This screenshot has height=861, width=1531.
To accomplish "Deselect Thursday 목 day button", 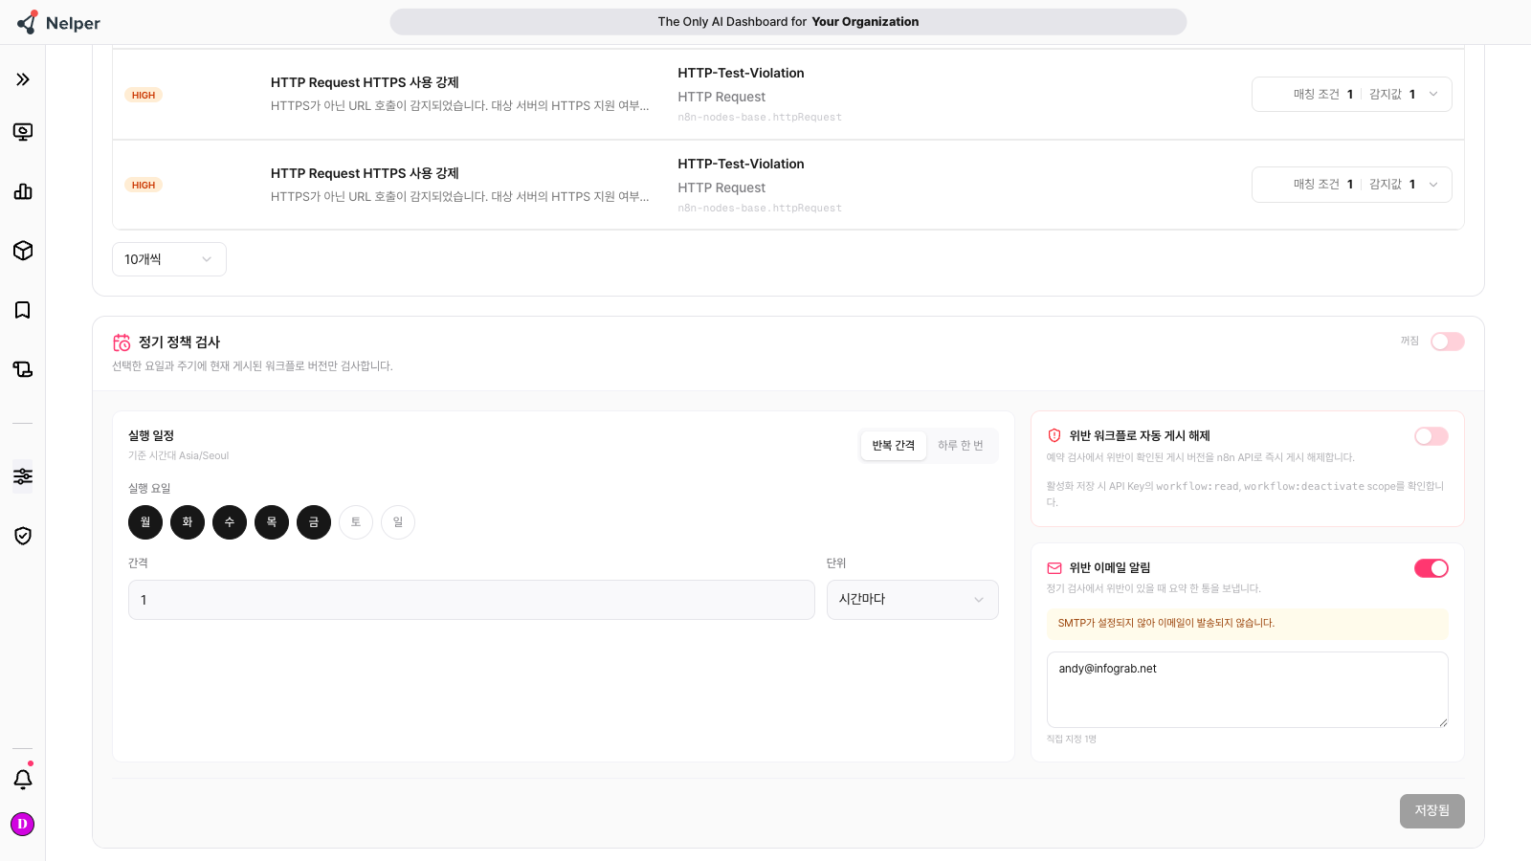I will pyautogui.click(x=272, y=522).
